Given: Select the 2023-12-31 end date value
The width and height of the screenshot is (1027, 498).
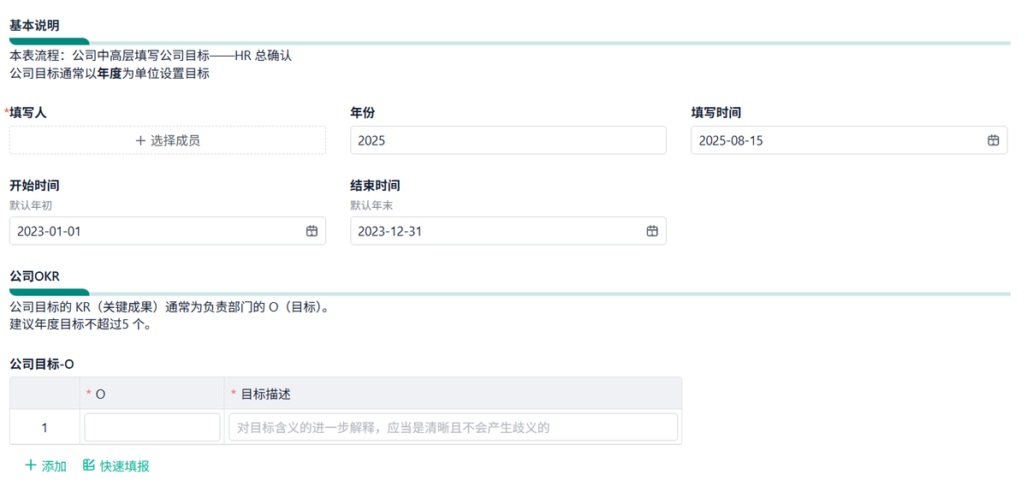Looking at the screenshot, I should pyautogui.click(x=390, y=231).
